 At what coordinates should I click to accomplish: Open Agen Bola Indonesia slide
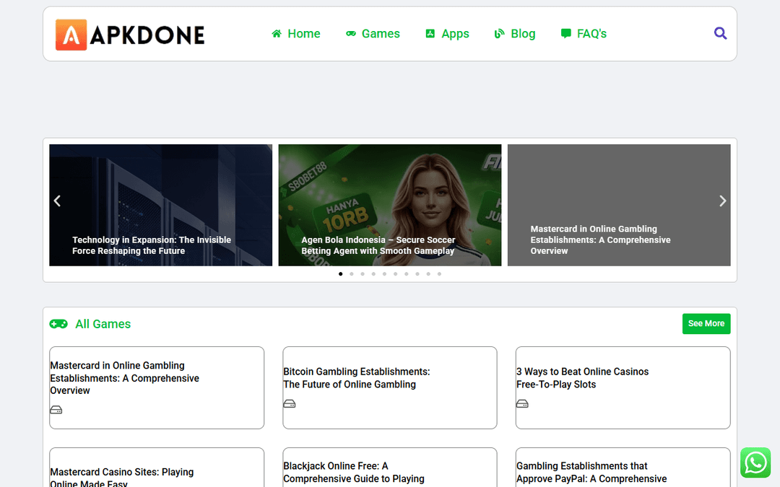point(390,205)
